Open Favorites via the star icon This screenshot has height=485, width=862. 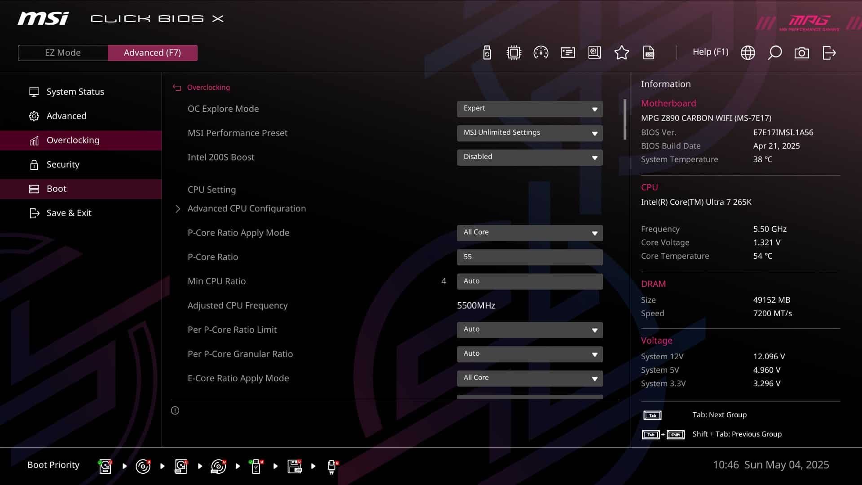pyautogui.click(x=621, y=53)
